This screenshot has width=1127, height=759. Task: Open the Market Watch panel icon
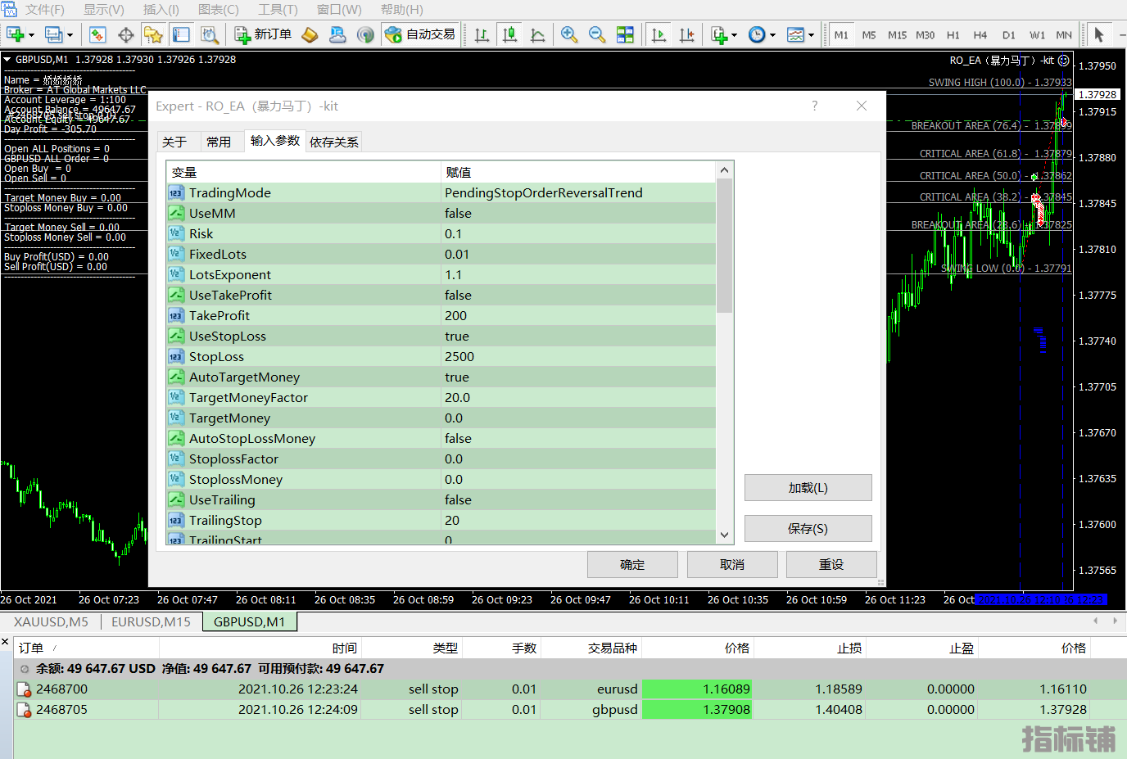pos(97,34)
